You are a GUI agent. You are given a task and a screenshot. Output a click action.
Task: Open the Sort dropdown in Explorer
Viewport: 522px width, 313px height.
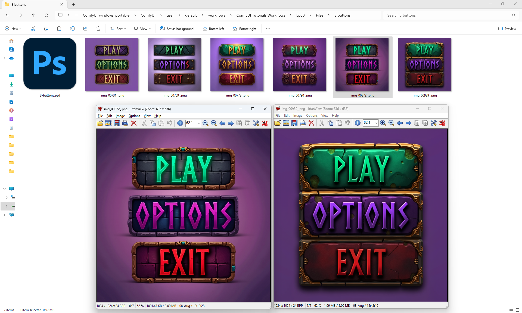tap(118, 29)
